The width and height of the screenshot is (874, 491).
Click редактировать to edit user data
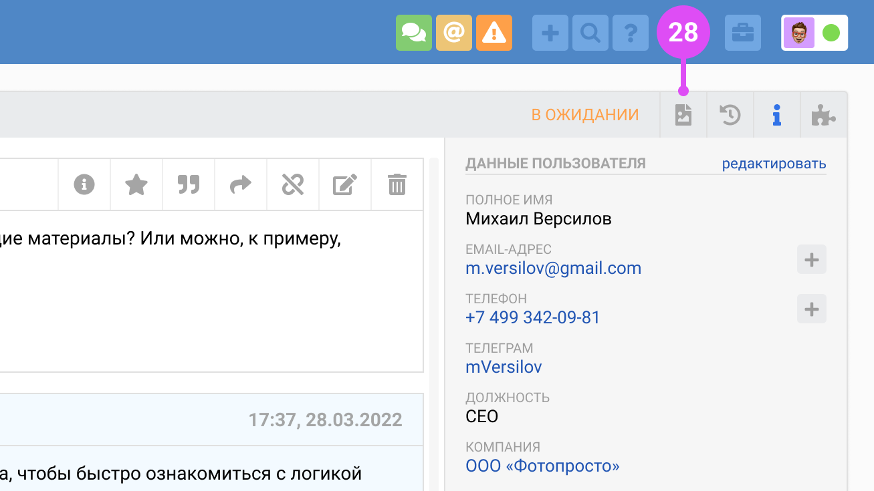click(x=774, y=162)
